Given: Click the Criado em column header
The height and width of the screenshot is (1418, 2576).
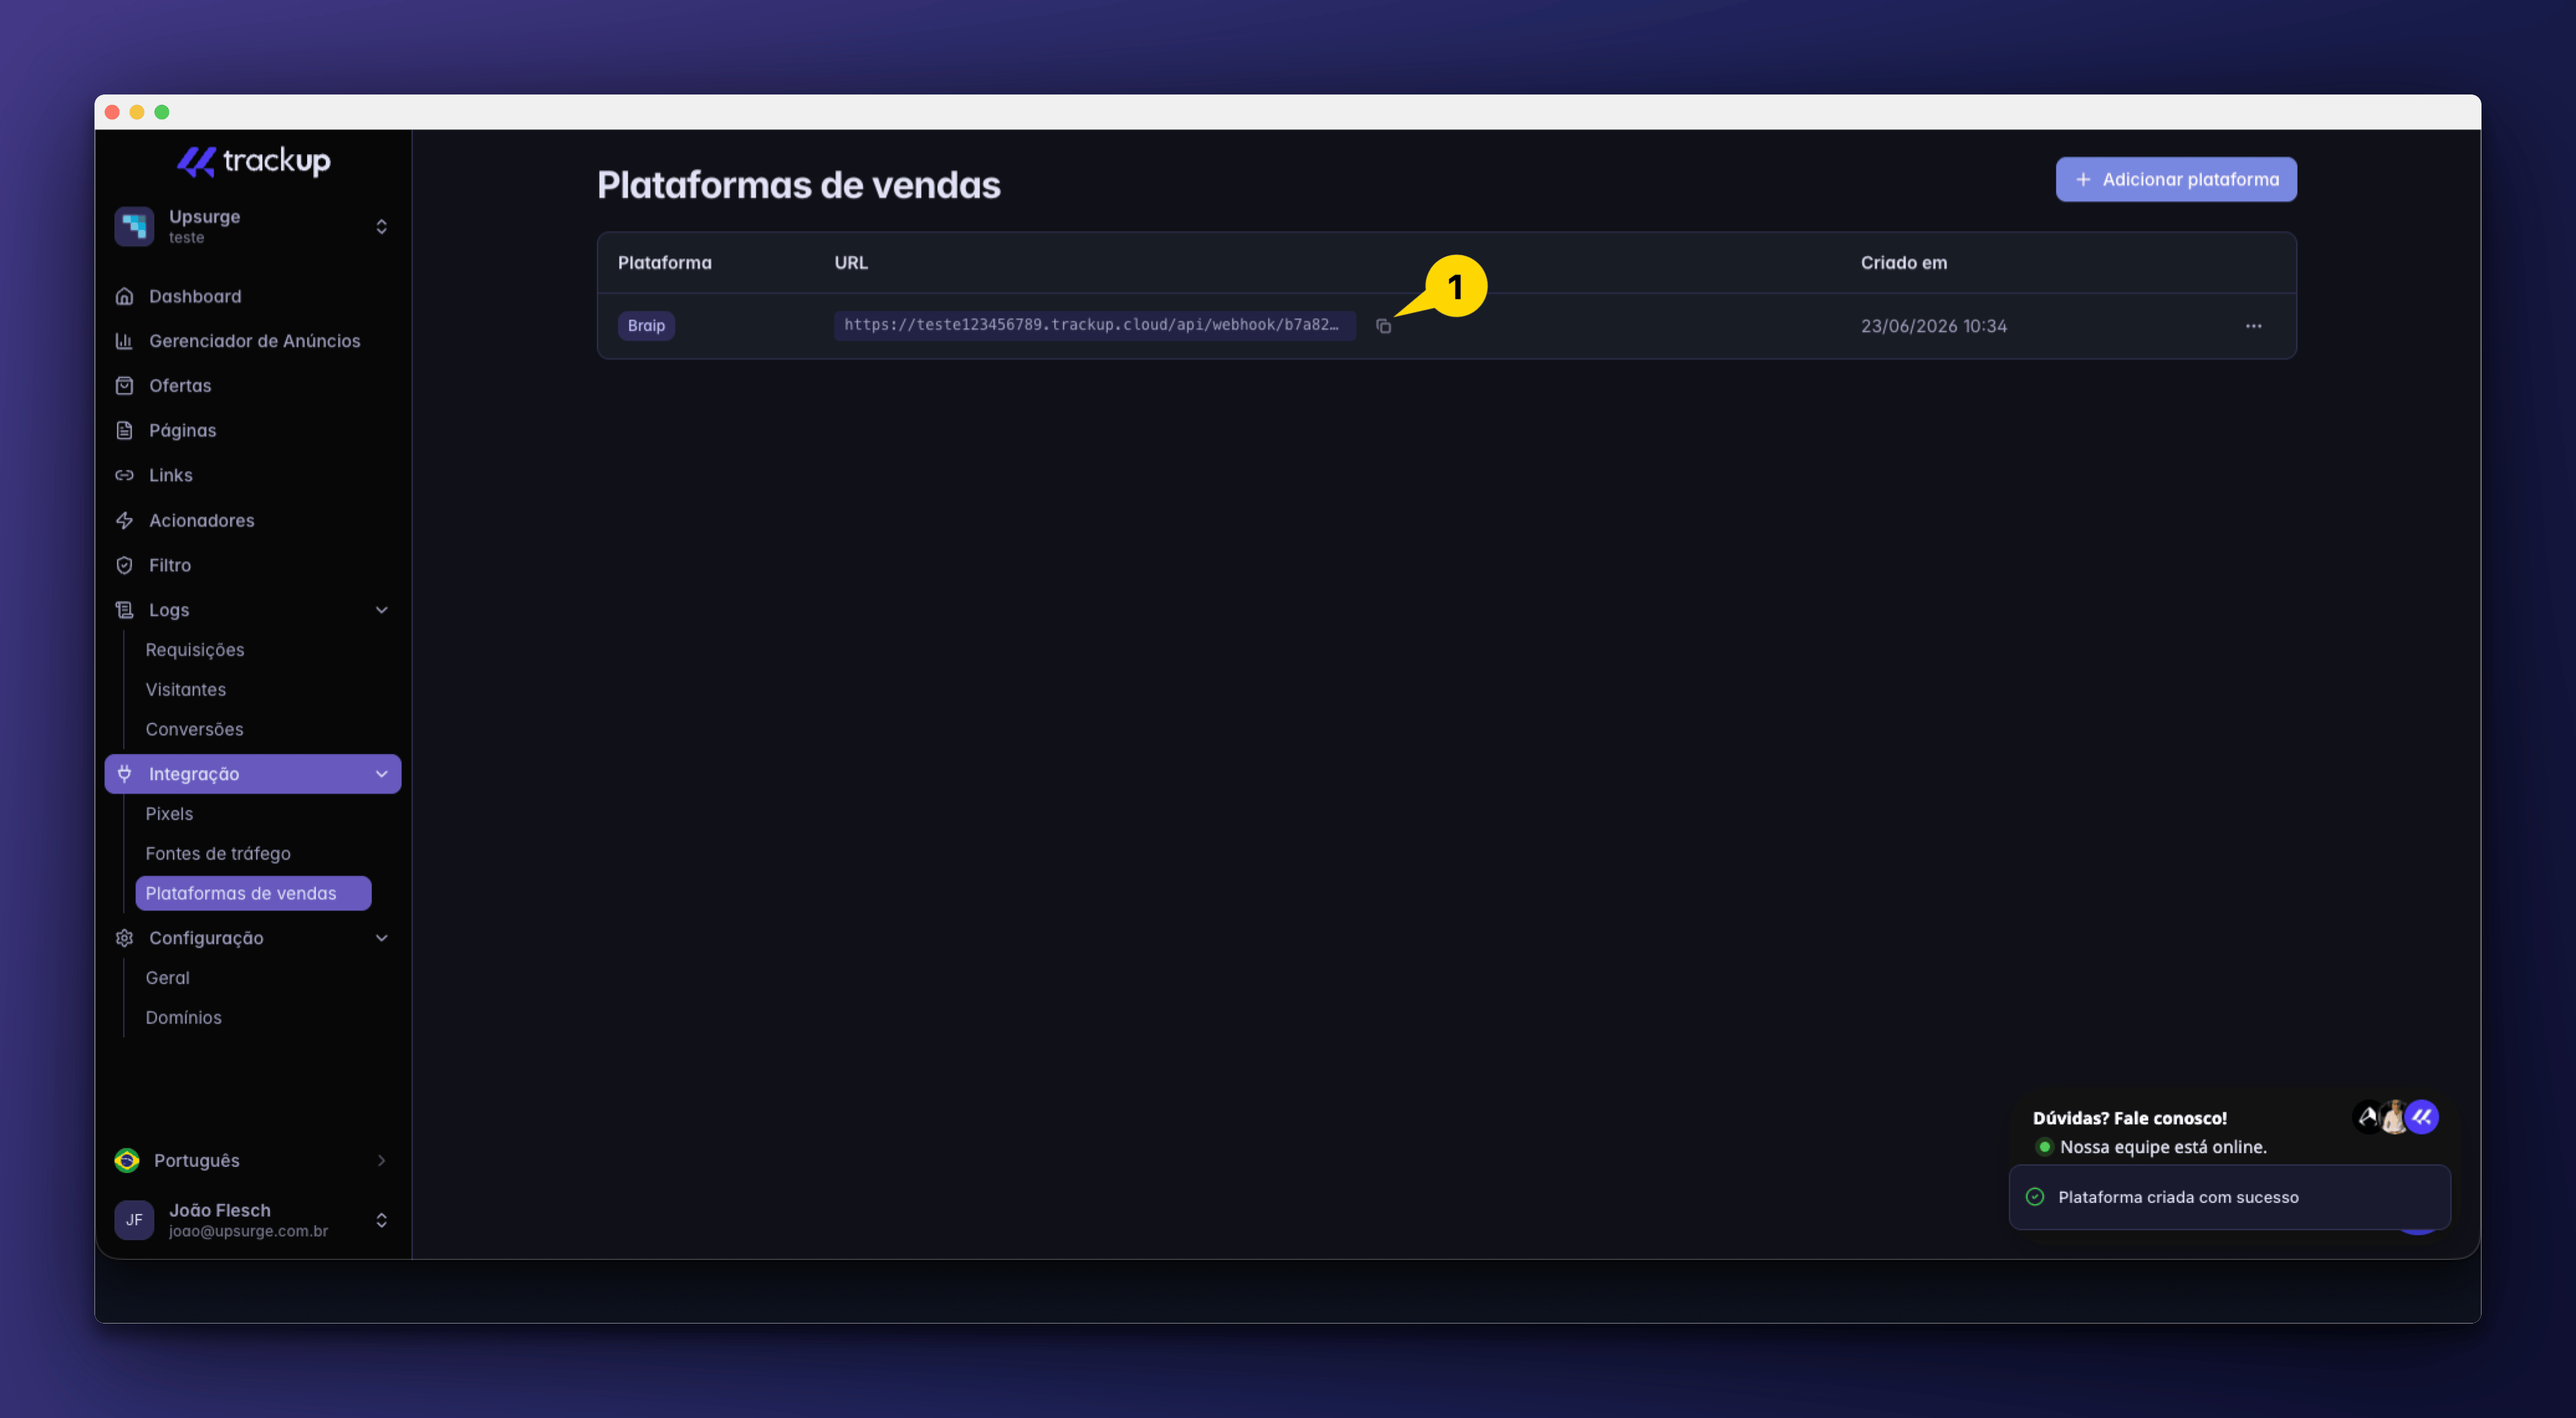Looking at the screenshot, I should (1904, 263).
